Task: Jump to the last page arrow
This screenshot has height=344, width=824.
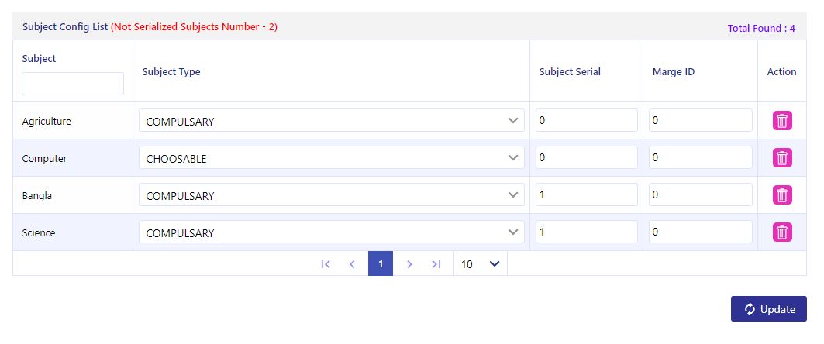Action: click(x=436, y=264)
